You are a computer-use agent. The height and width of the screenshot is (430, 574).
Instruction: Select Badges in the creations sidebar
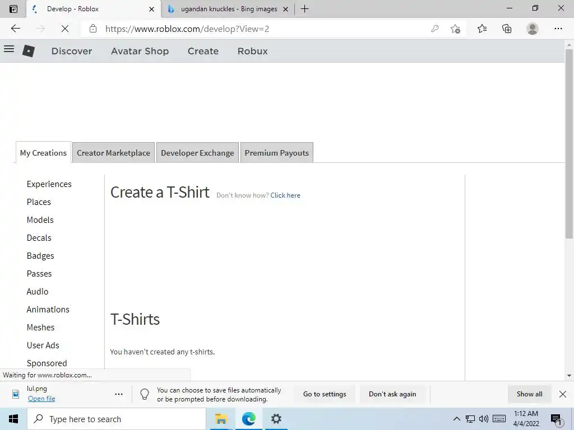tap(40, 256)
